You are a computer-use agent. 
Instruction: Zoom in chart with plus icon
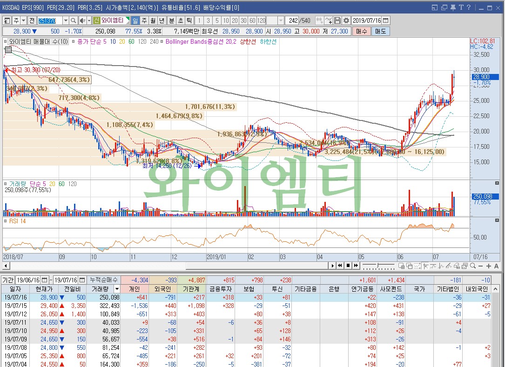point(489,266)
